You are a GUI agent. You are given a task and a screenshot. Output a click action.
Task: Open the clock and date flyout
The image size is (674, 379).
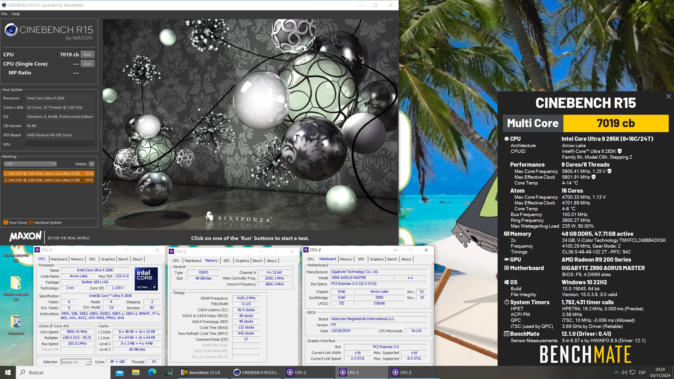pyautogui.click(x=660, y=372)
